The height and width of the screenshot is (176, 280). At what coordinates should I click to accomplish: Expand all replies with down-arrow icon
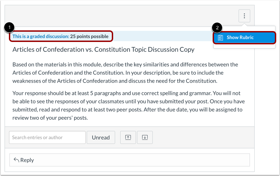pyautogui.click(x=145, y=137)
